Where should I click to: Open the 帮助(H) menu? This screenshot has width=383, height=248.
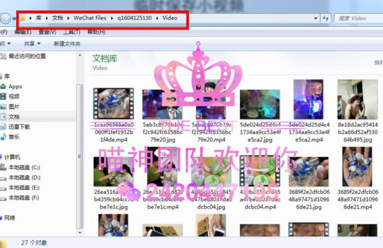[96, 32]
